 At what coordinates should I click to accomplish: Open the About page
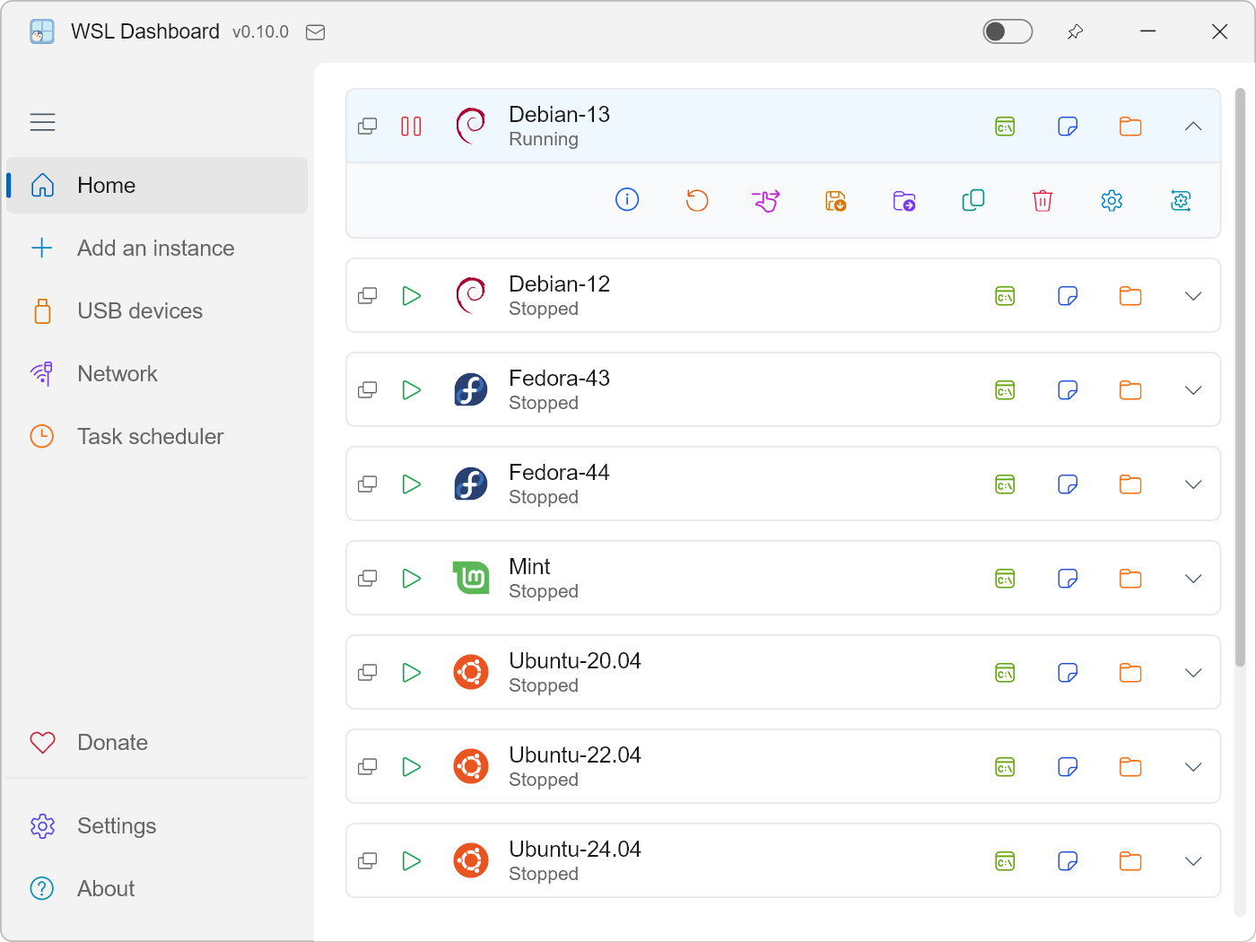157,889
